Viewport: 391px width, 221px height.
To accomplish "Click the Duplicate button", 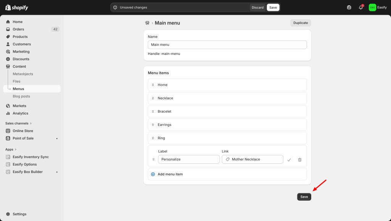I will pos(301,23).
